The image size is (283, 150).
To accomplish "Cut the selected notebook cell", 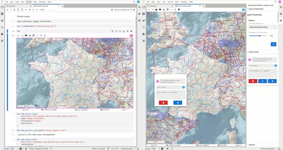I will coord(14,10).
